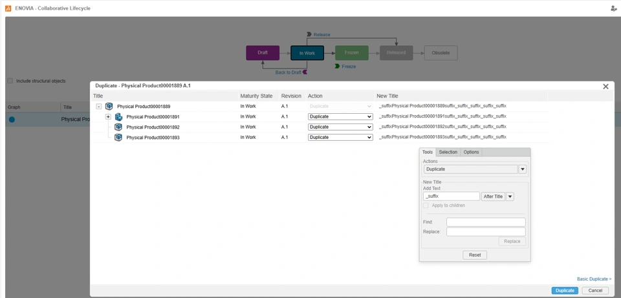Viewport: 621px width, 298px height.
Task: Select the In Work lifecycle state box
Action: click(307, 52)
